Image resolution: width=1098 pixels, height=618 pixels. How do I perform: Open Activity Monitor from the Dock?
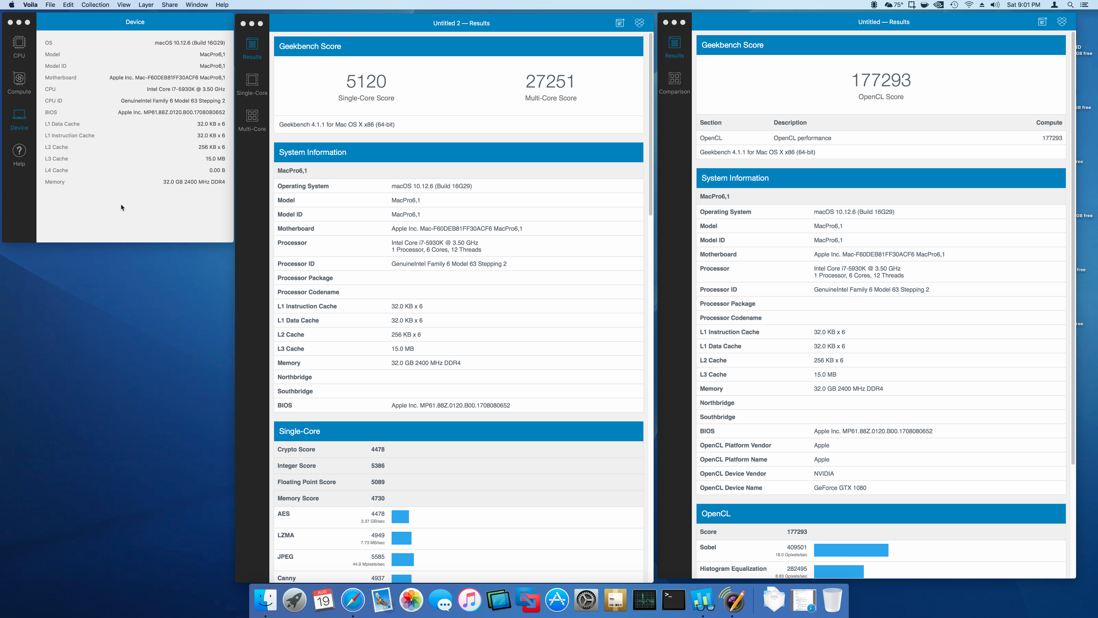click(x=645, y=600)
